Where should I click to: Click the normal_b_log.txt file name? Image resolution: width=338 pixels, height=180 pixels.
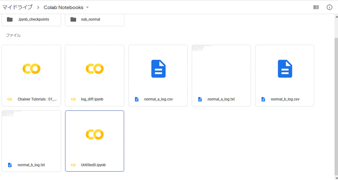[31, 165]
